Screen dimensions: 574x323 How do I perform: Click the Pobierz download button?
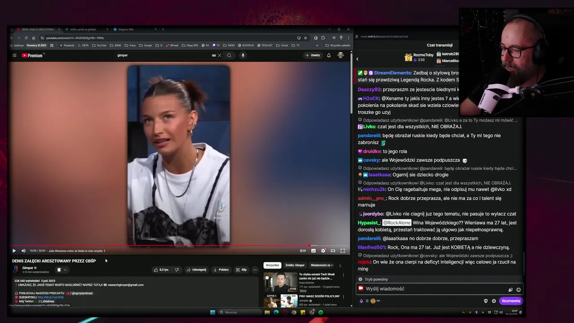(x=221, y=270)
